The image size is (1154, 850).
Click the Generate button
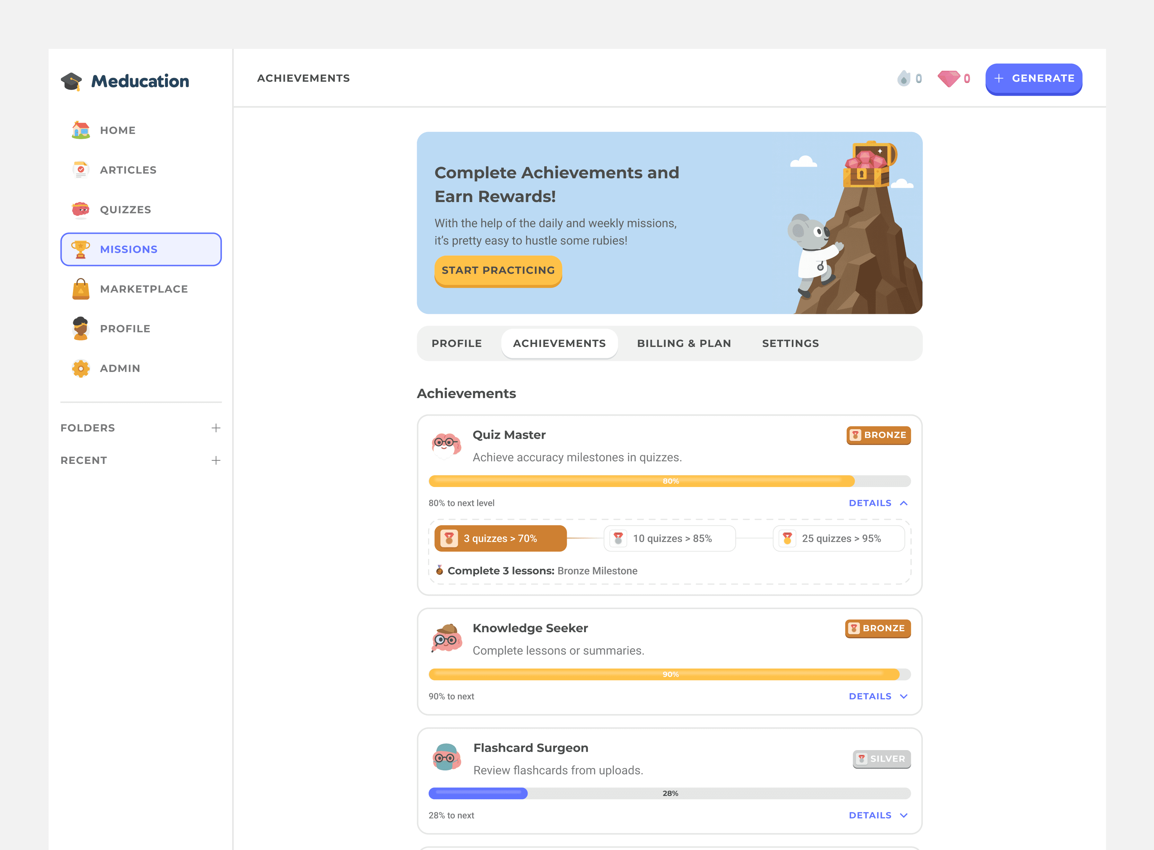[x=1034, y=79]
